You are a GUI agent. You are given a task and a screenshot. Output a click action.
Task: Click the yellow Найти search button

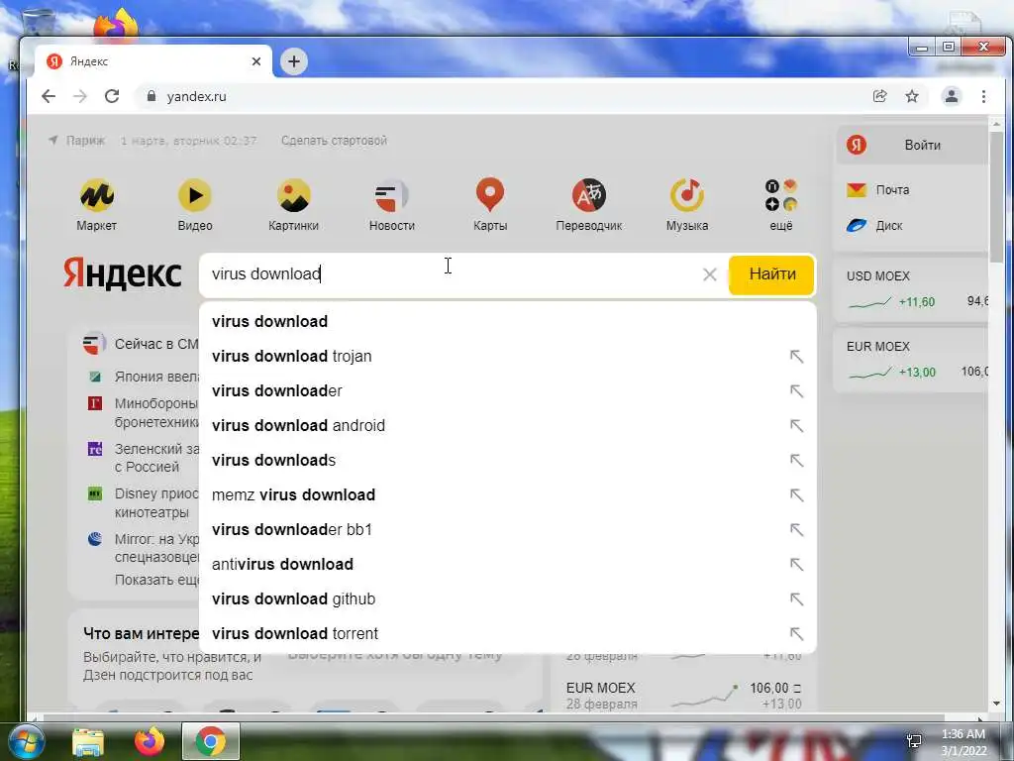coord(771,274)
